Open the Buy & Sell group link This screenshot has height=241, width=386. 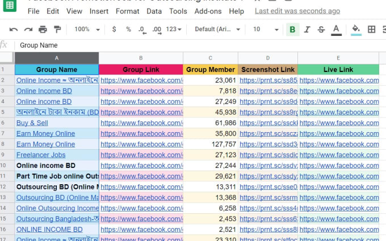[x=32, y=123]
